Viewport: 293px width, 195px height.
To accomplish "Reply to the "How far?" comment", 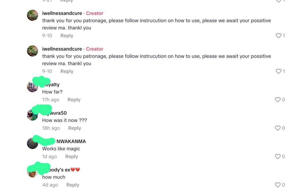I will 74,100.
